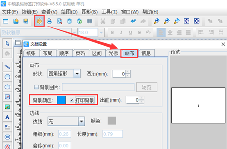Enable the 背景图片 checkbox

36,87
